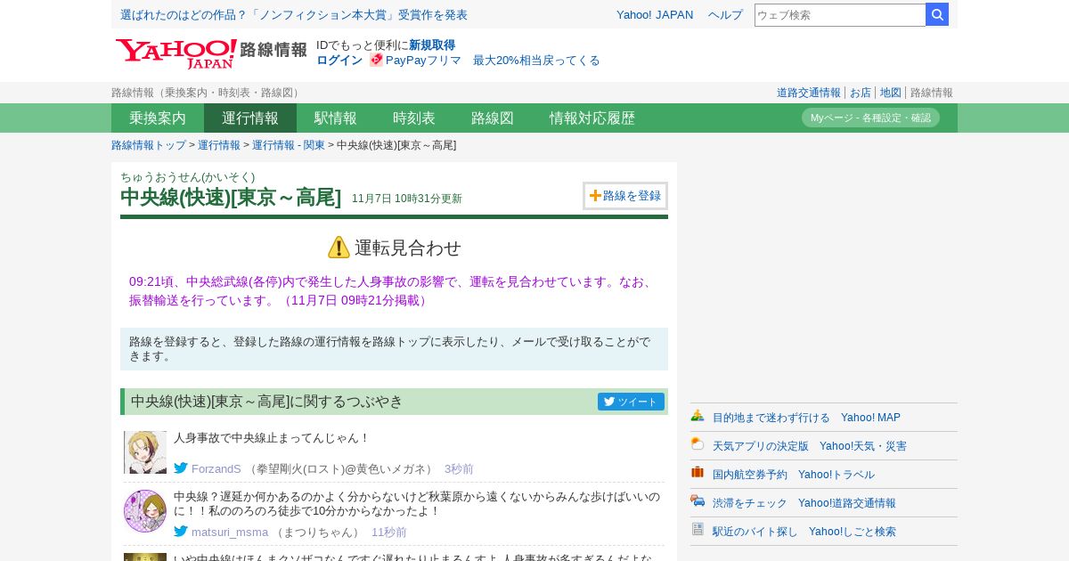Screen dimensions: 1069x561
Task: Click the 中央線(快速)[東京～高尾] heading
Action: [231, 197]
